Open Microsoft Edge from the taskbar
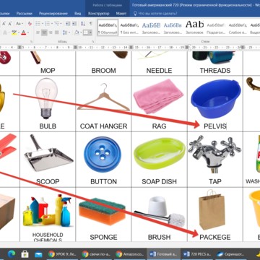 coord(11,253)
